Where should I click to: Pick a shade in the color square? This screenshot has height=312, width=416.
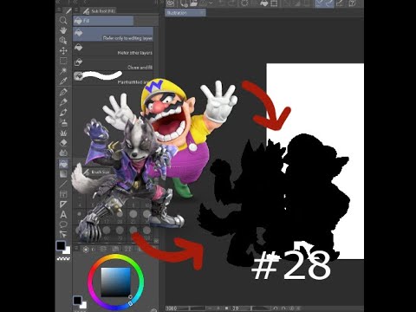pyautogui.click(x=115, y=282)
